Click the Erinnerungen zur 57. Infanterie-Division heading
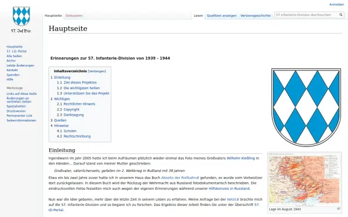 [110, 58]
